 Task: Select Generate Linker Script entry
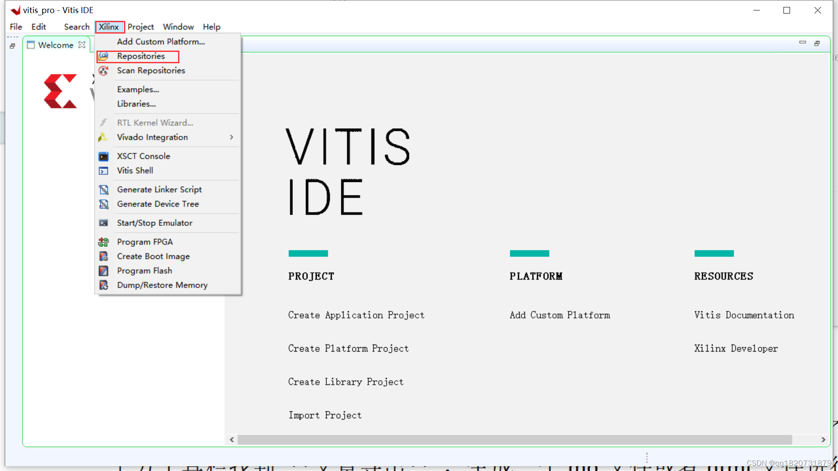click(159, 190)
